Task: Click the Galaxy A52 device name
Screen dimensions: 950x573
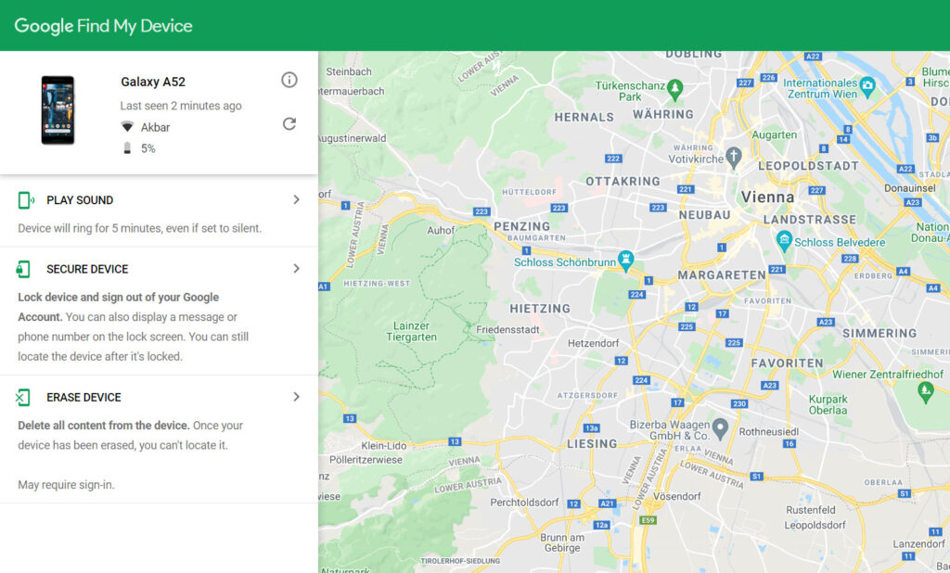Action: (153, 82)
